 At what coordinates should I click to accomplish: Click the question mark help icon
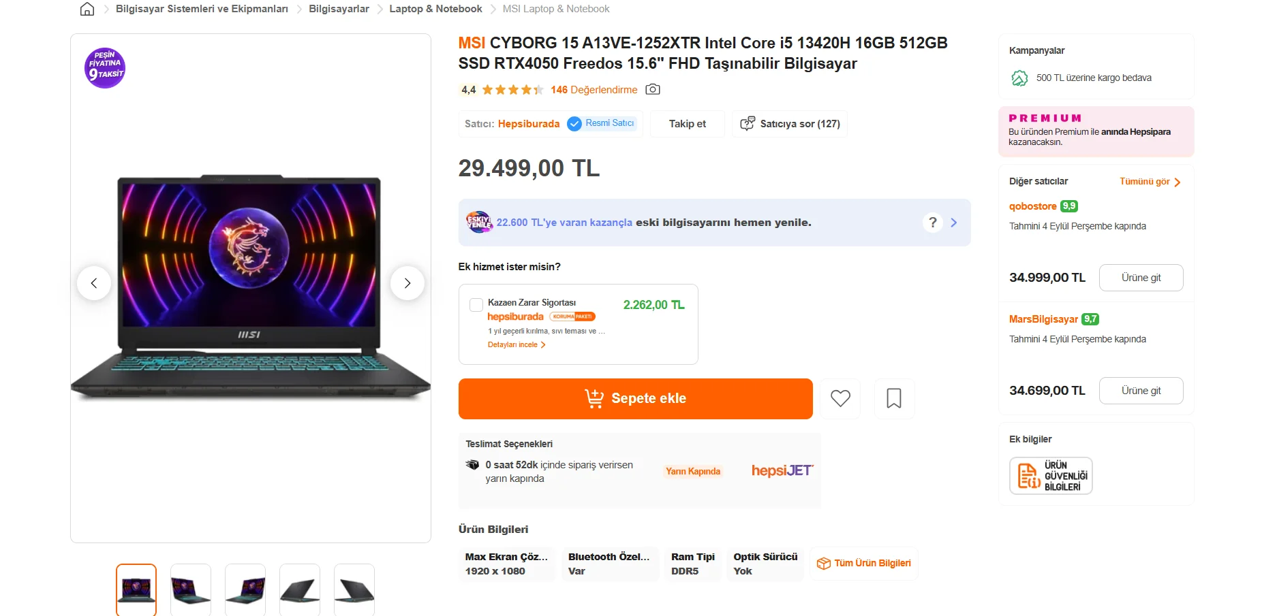[933, 223]
